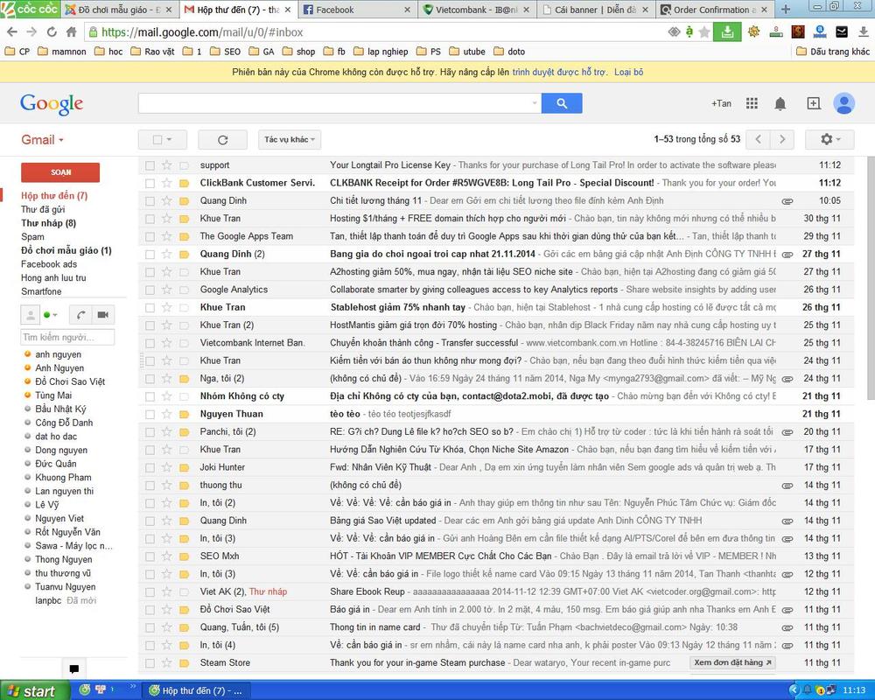875x700 pixels.
Task: Open the notifications bell icon
Action: point(780,103)
